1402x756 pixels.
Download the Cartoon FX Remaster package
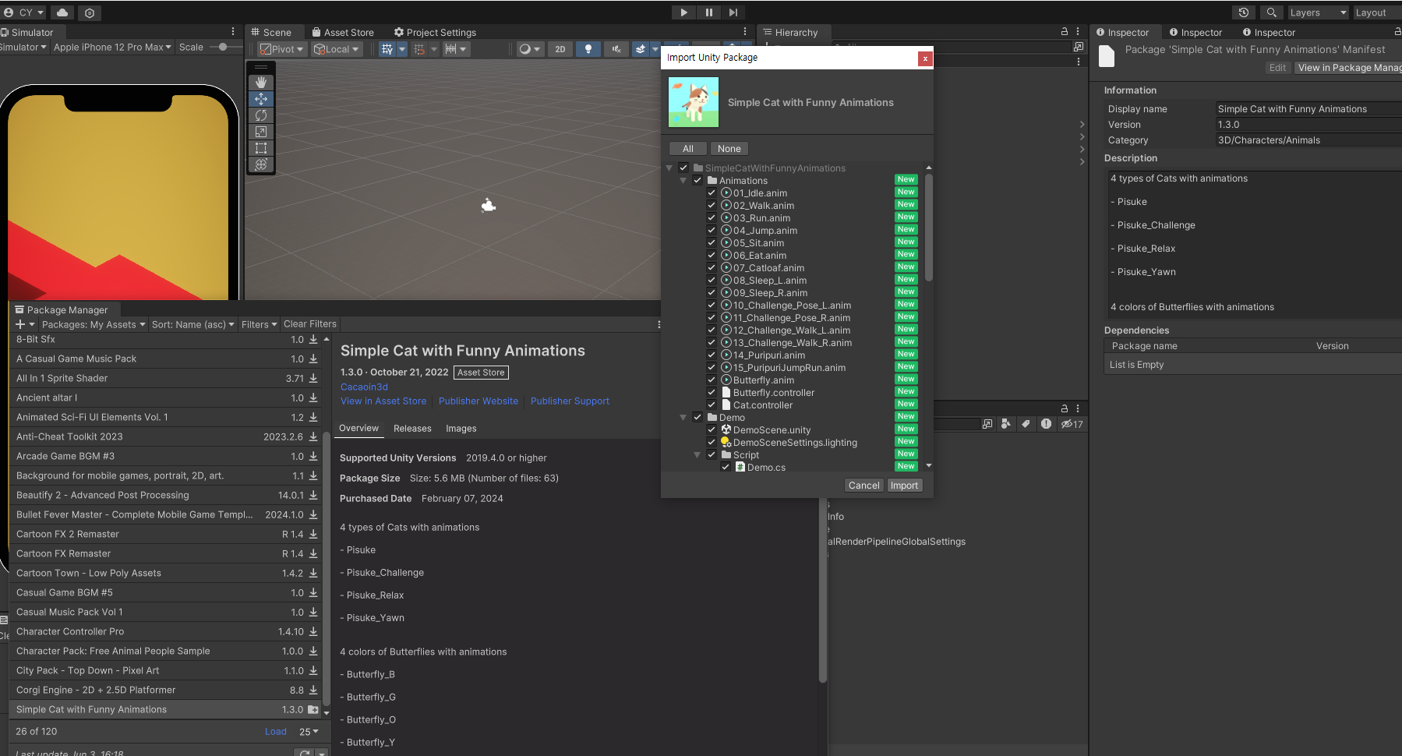click(313, 554)
